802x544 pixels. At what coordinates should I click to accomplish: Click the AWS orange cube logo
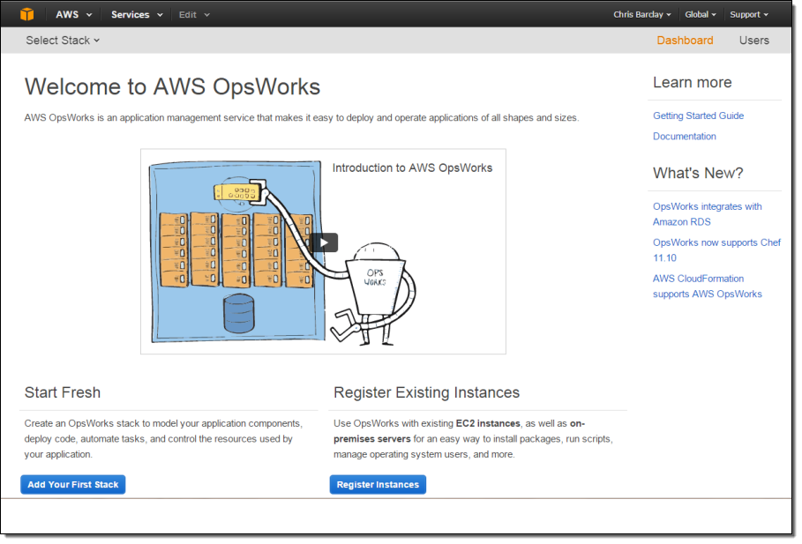(27, 14)
